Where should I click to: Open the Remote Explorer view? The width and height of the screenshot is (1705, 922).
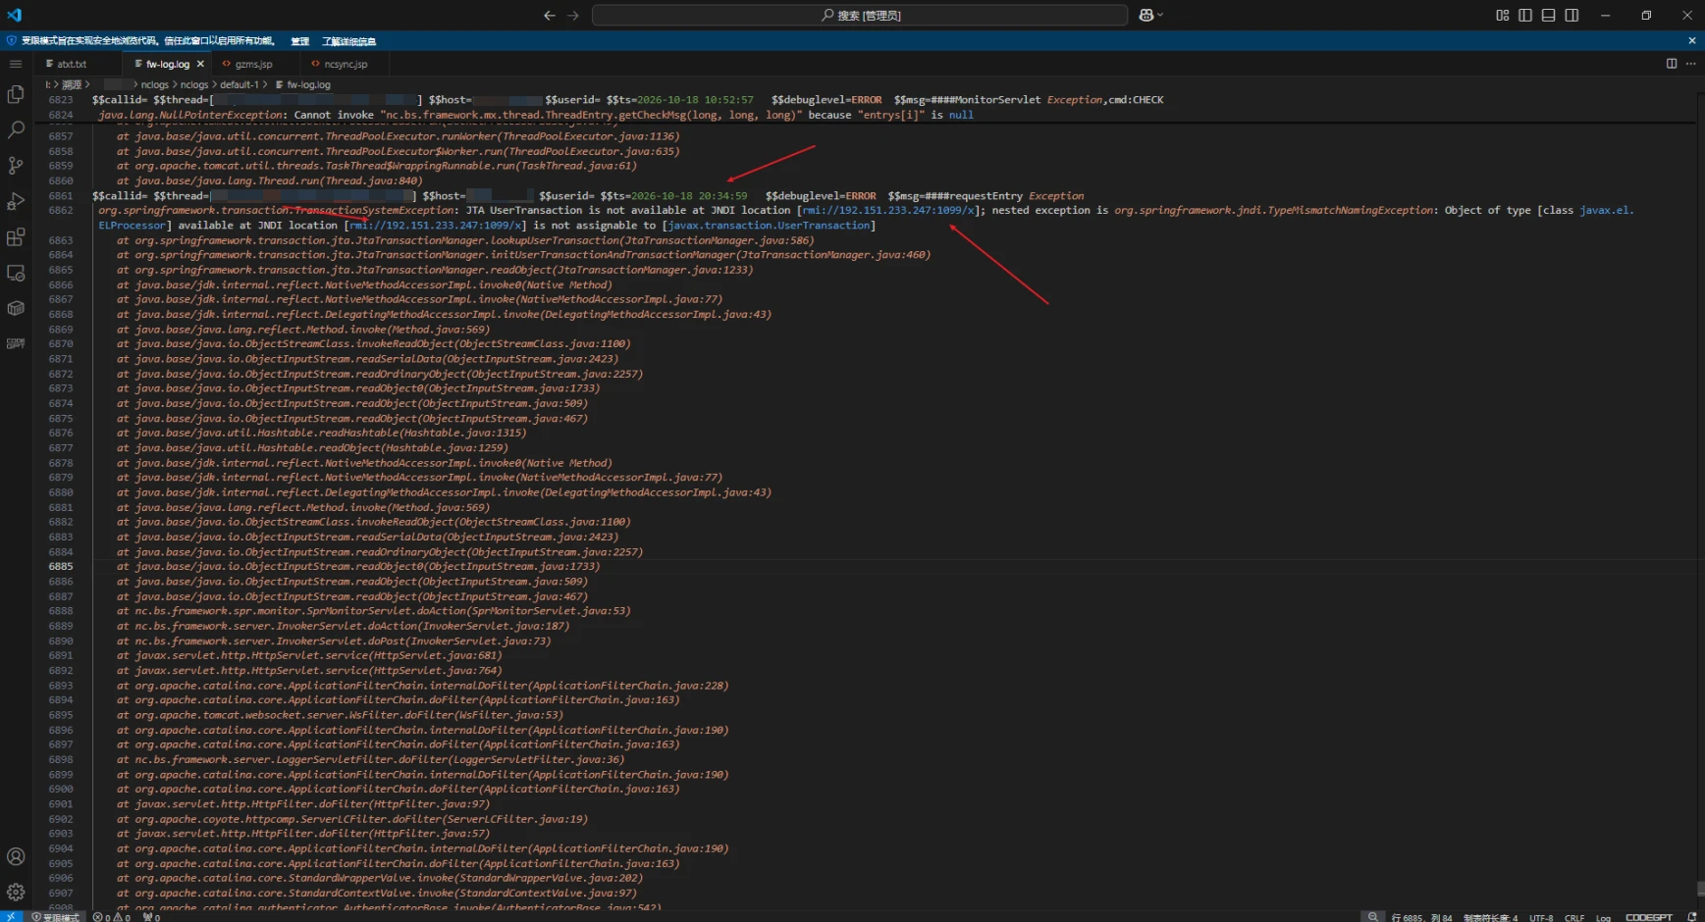click(16, 273)
